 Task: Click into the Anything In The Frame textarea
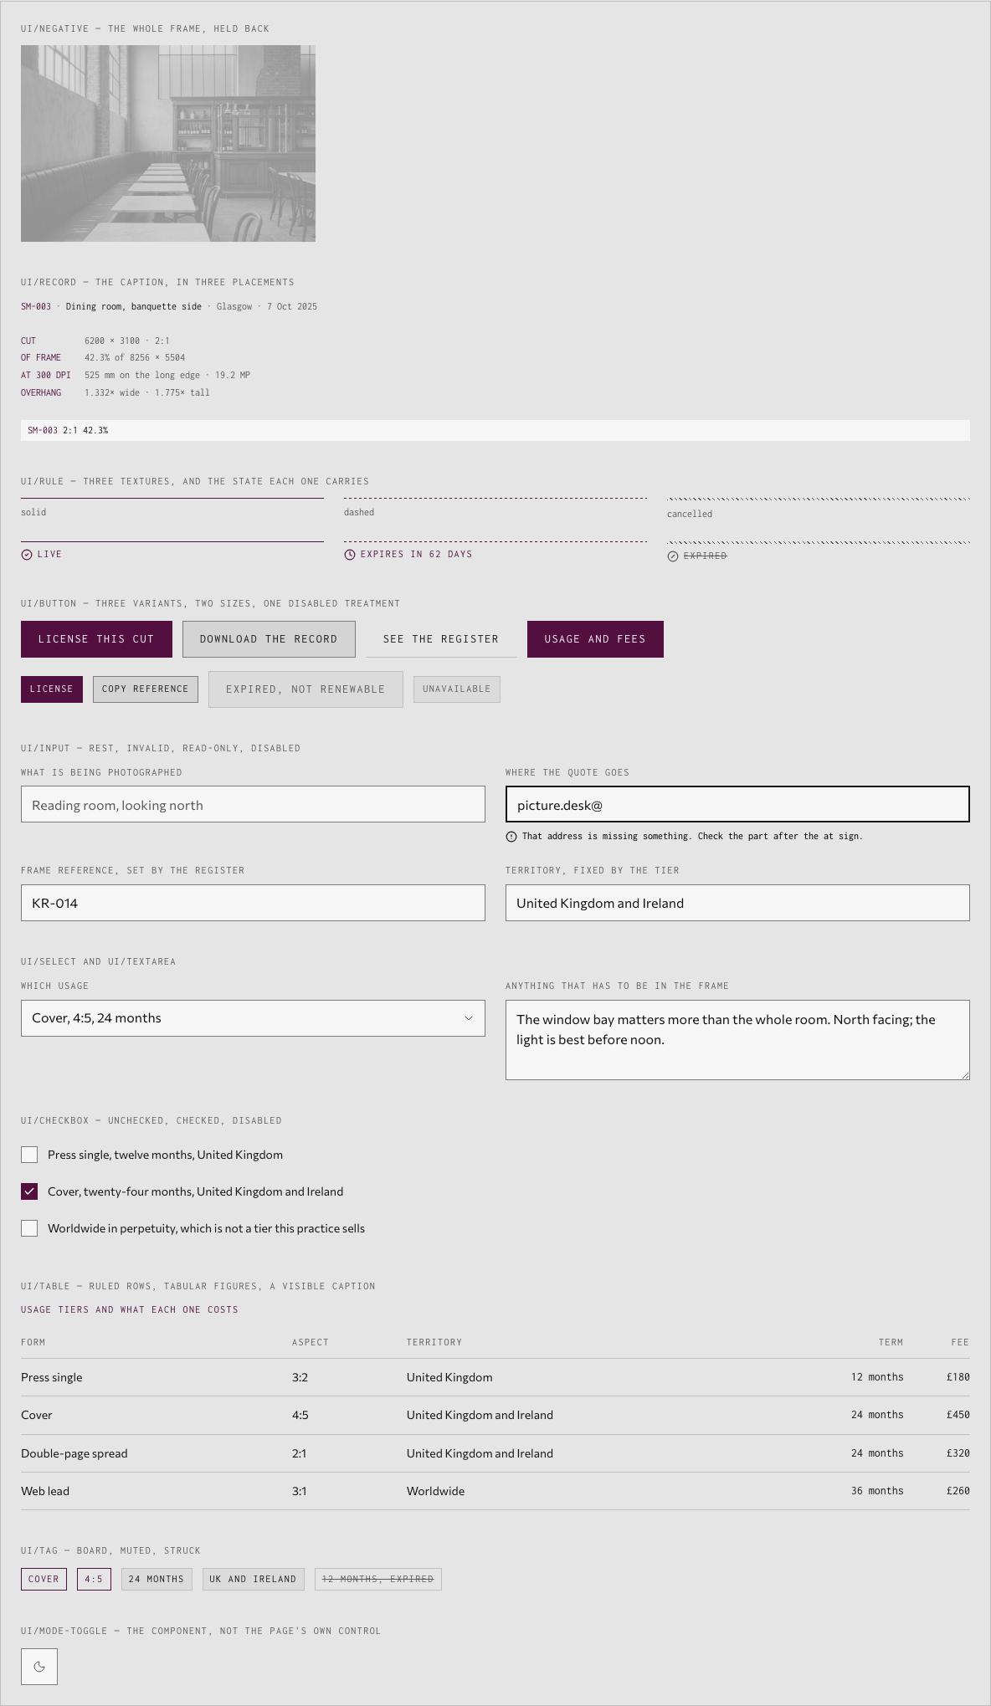(737, 1040)
